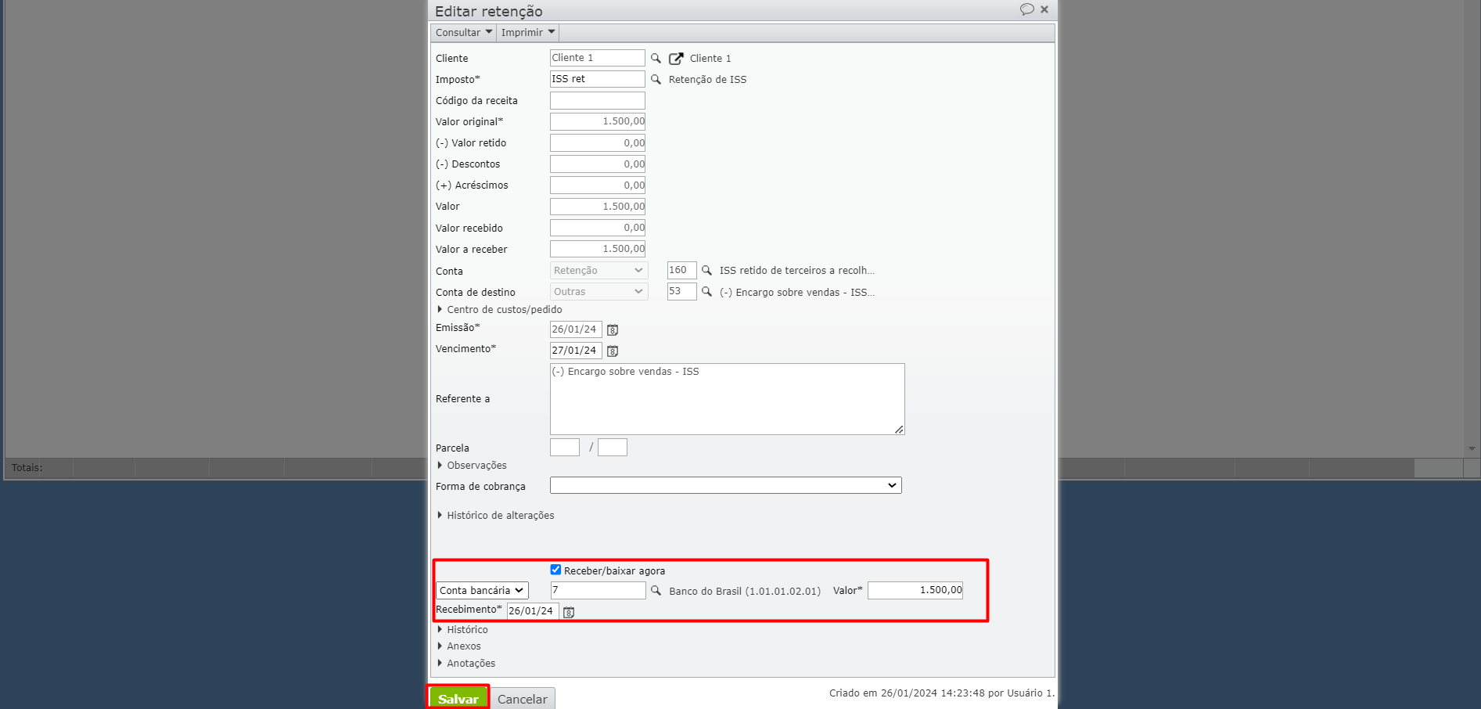This screenshot has height=709, width=1481.
Task: Click the green Salvar button
Action: [x=458, y=698]
